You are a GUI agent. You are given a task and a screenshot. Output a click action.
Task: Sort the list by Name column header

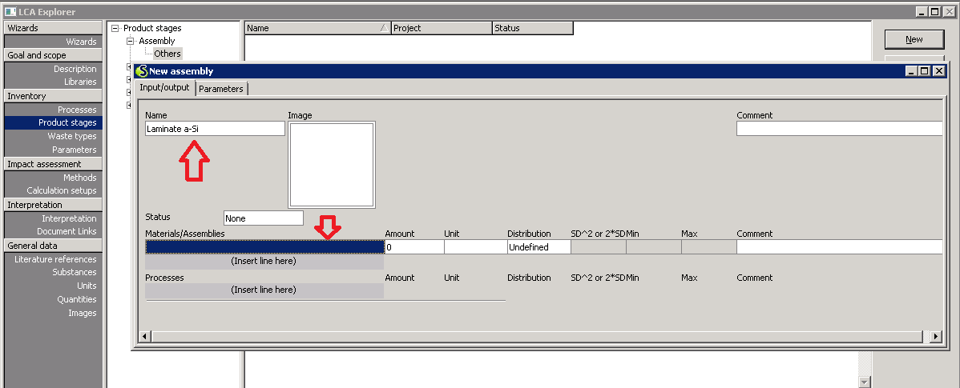click(x=313, y=28)
